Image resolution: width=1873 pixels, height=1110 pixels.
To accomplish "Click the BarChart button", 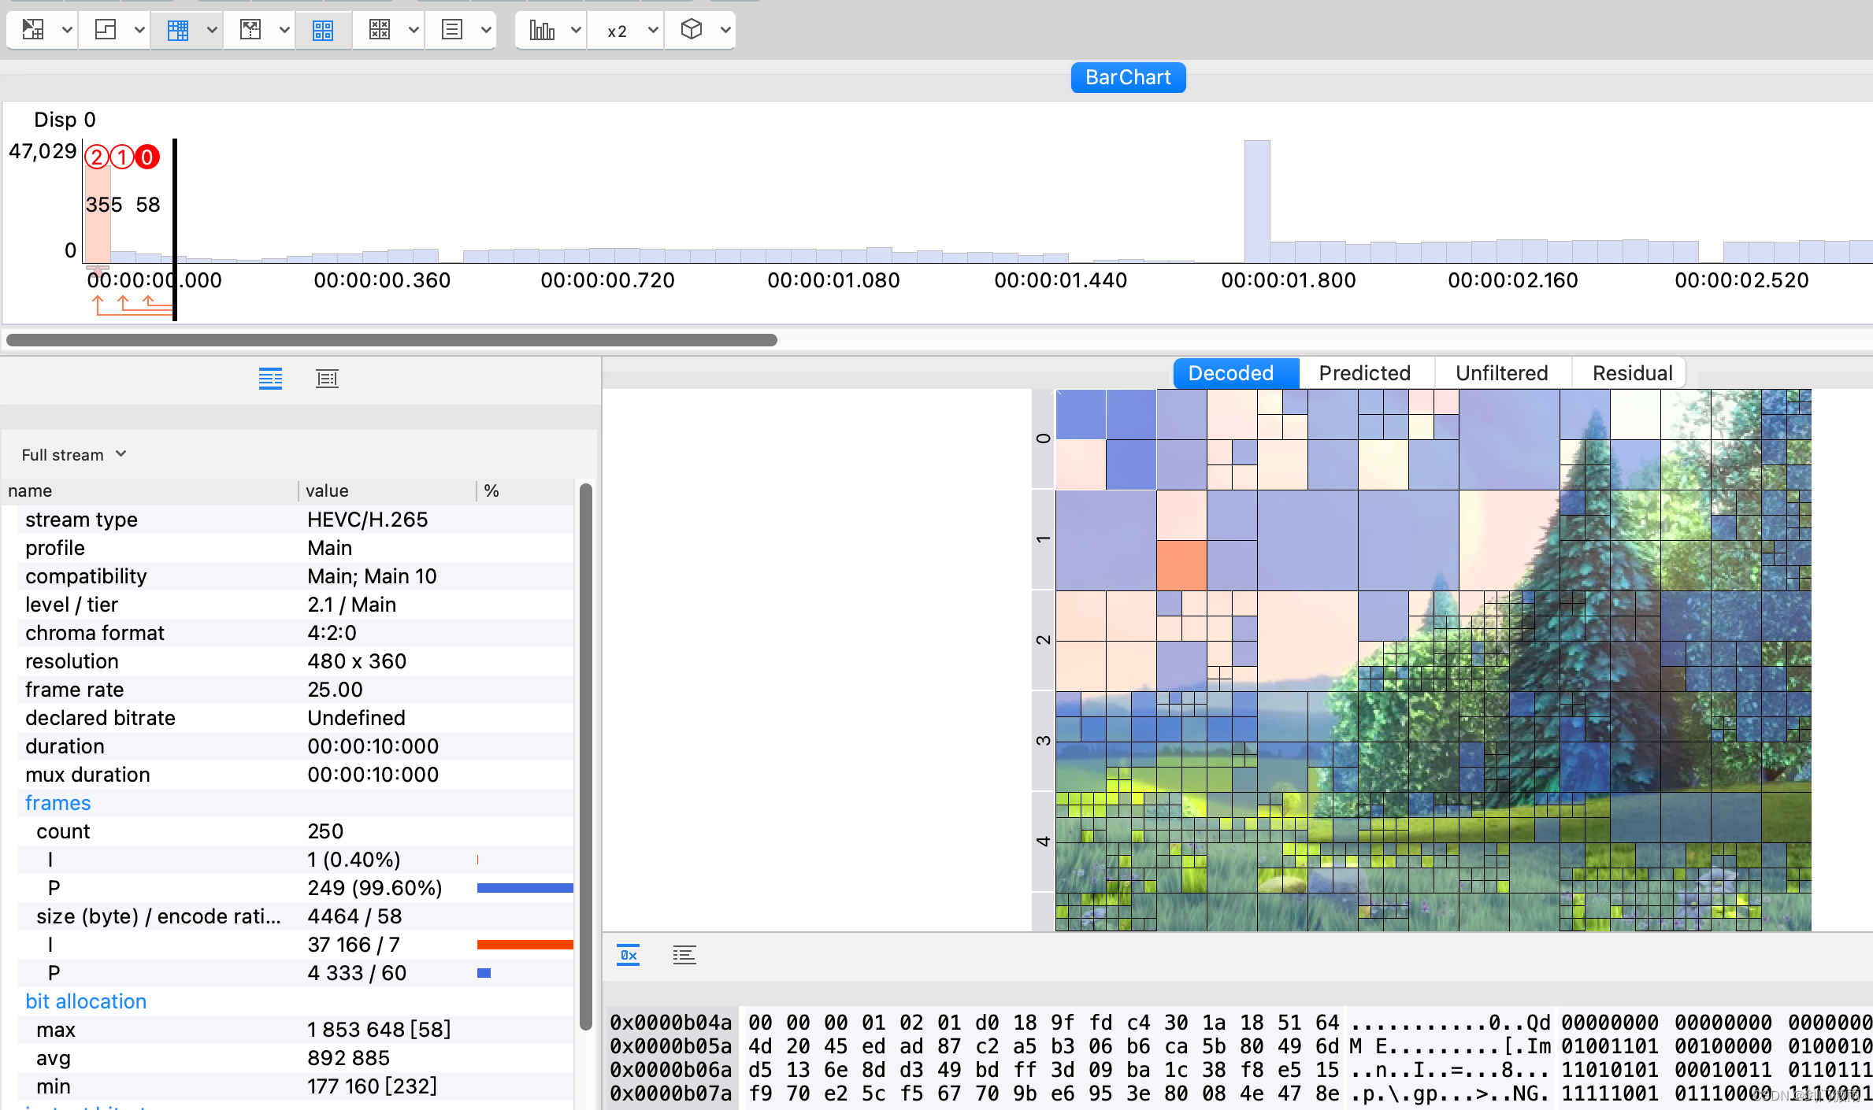I will click(1128, 77).
